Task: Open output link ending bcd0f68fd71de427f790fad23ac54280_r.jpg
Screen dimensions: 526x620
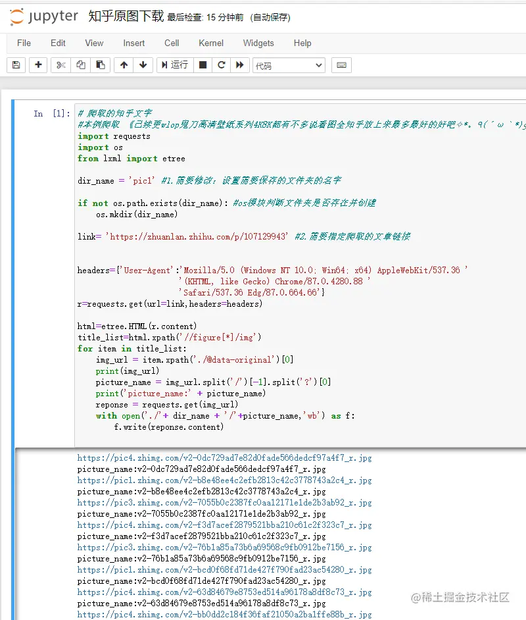Action: (x=225, y=570)
